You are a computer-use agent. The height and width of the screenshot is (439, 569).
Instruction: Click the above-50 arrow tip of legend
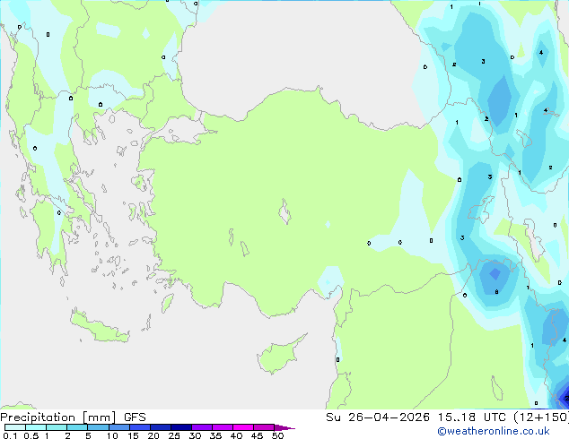point(284,427)
